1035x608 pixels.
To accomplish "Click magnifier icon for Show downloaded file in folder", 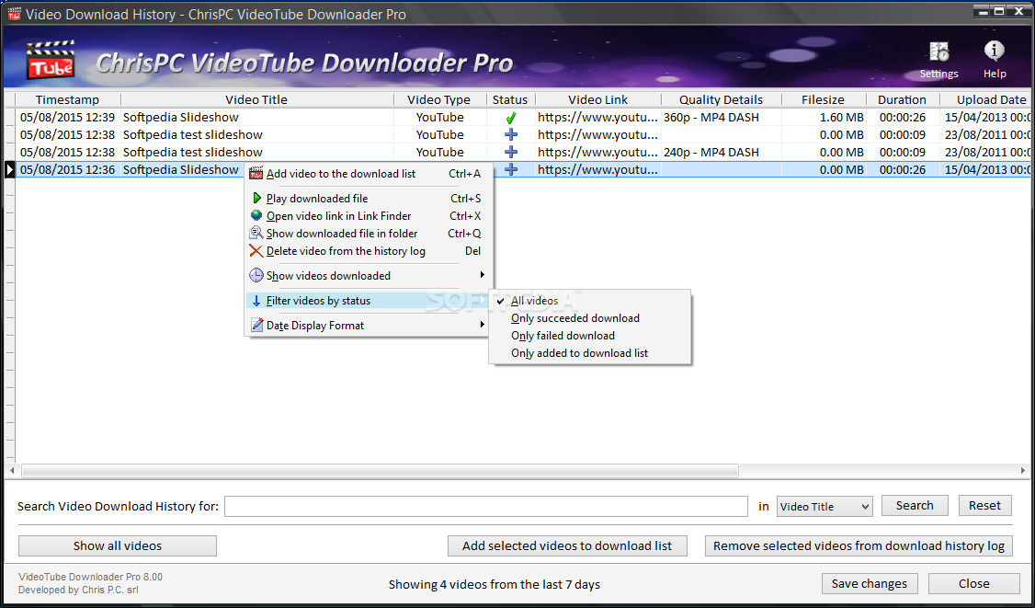I will (256, 234).
